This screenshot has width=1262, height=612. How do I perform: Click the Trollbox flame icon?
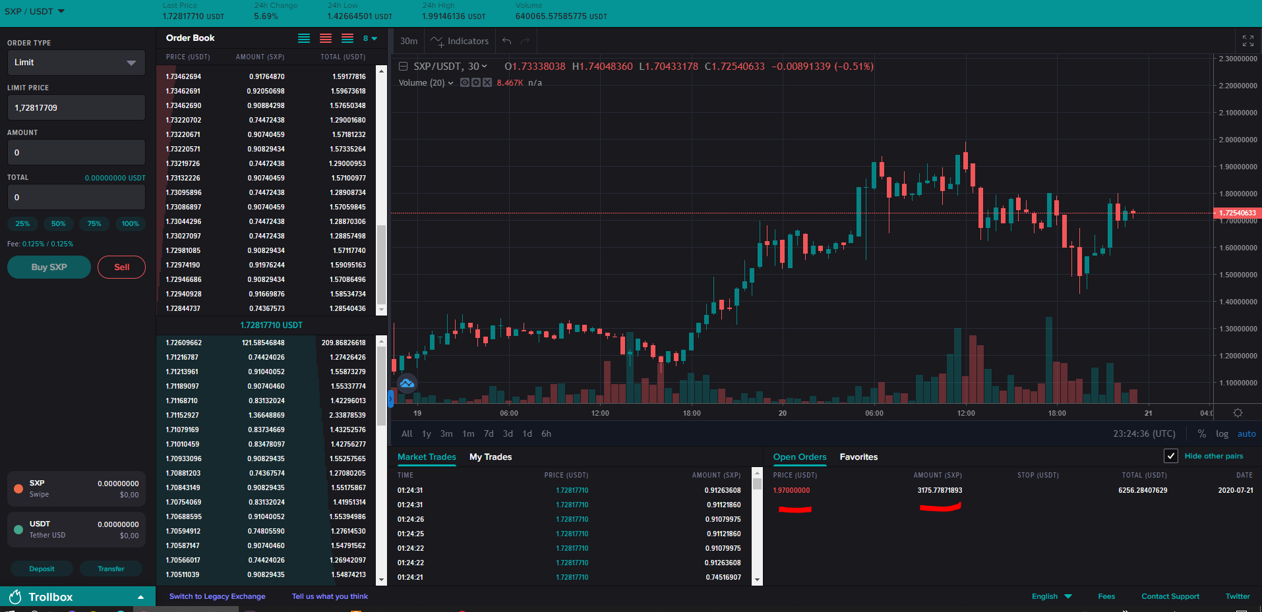point(15,597)
